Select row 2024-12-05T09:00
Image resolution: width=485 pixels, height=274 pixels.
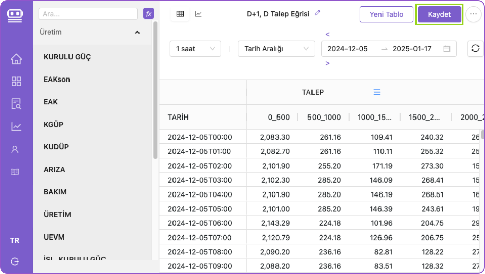(200, 266)
